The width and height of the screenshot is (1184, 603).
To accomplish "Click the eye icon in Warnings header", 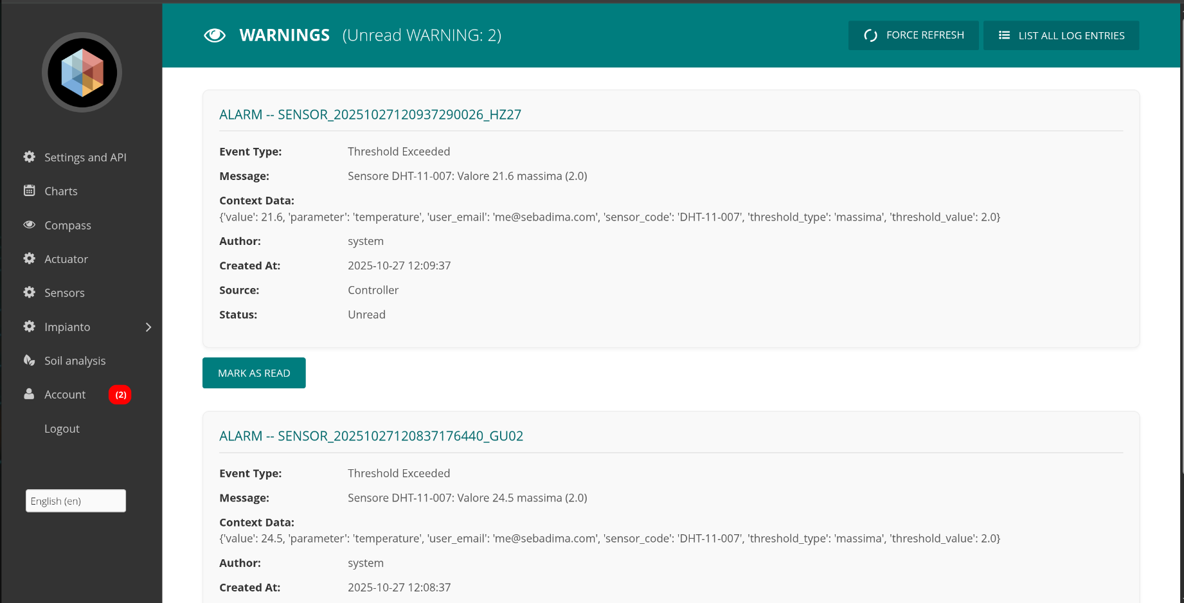I will pos(215,35).
